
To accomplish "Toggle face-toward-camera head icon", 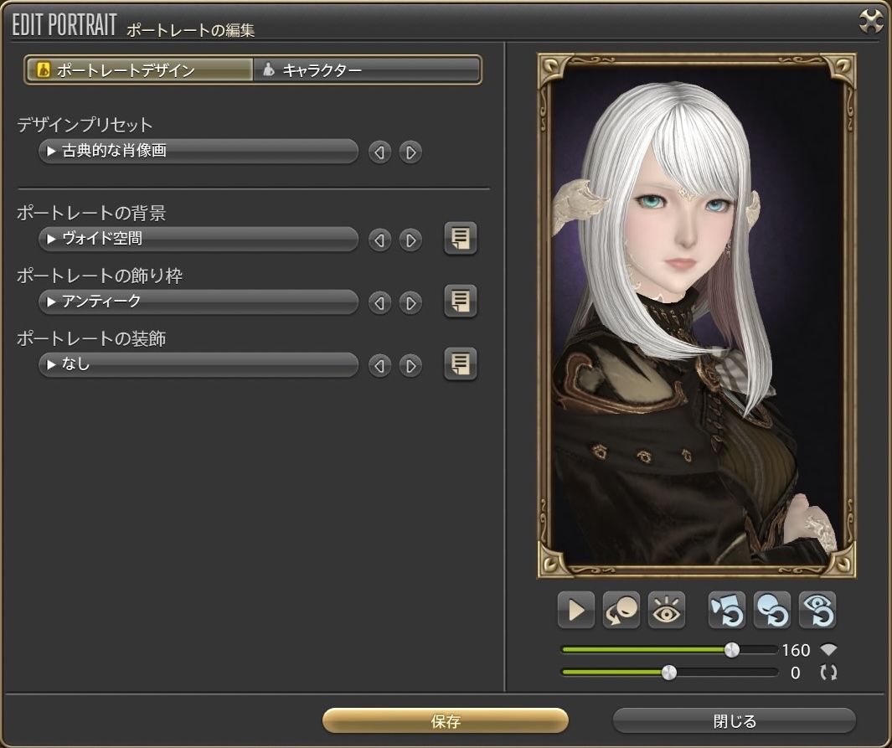I will [621, 611].
